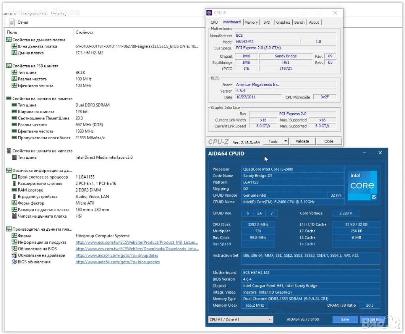Switch to the SPD tab in CPU-Z
Viewport: 405px width, 334px height.
267,22
